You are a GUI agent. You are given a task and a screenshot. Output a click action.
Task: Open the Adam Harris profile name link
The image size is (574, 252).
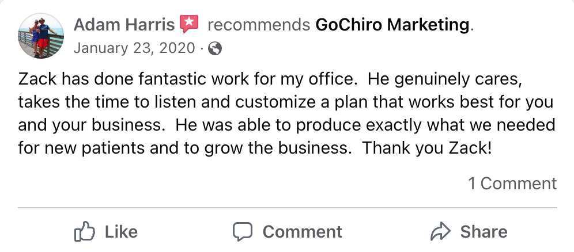[124, 25]
